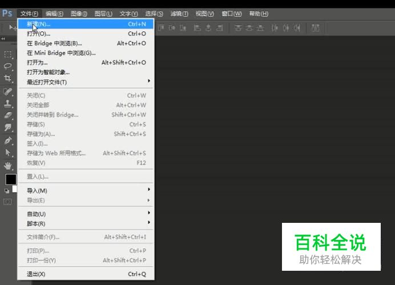Expand the 最近打开文件(T) submenu
This screenshot has height=285, width=395.
coord(86,82)
